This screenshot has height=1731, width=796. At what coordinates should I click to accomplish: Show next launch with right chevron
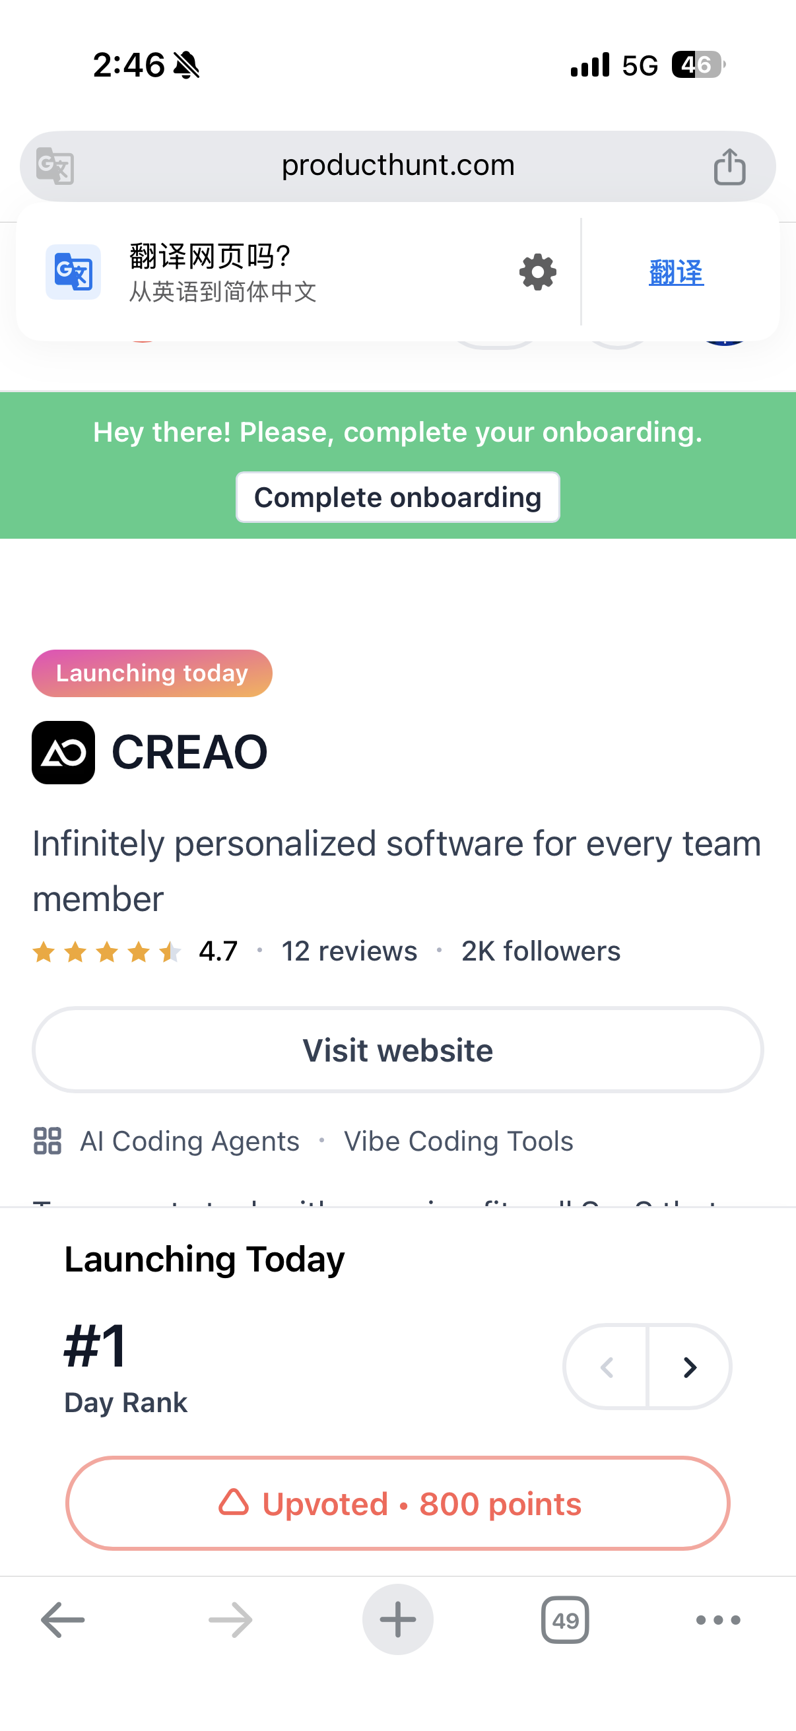[689, 1367]
